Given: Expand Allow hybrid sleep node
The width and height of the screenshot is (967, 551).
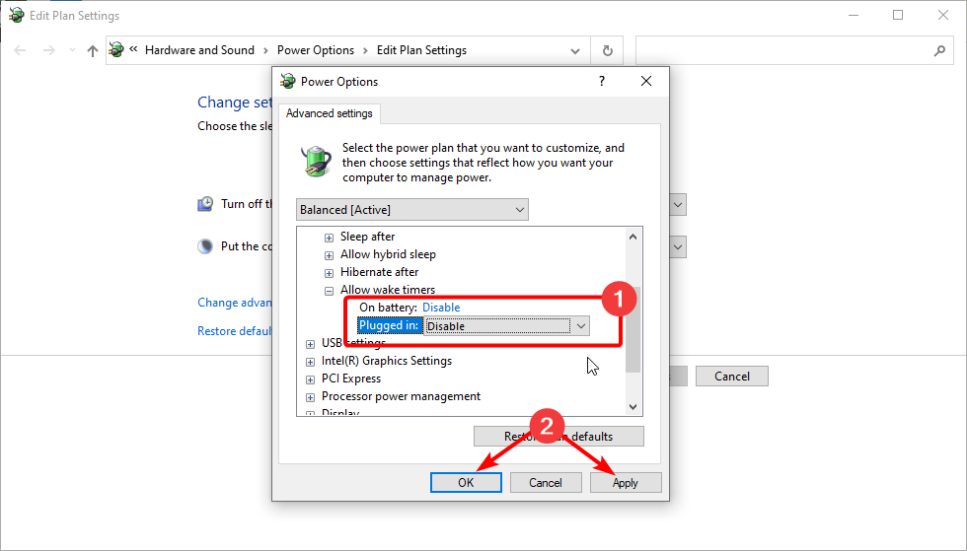Looking at the screenshot, I should [329, 255].
